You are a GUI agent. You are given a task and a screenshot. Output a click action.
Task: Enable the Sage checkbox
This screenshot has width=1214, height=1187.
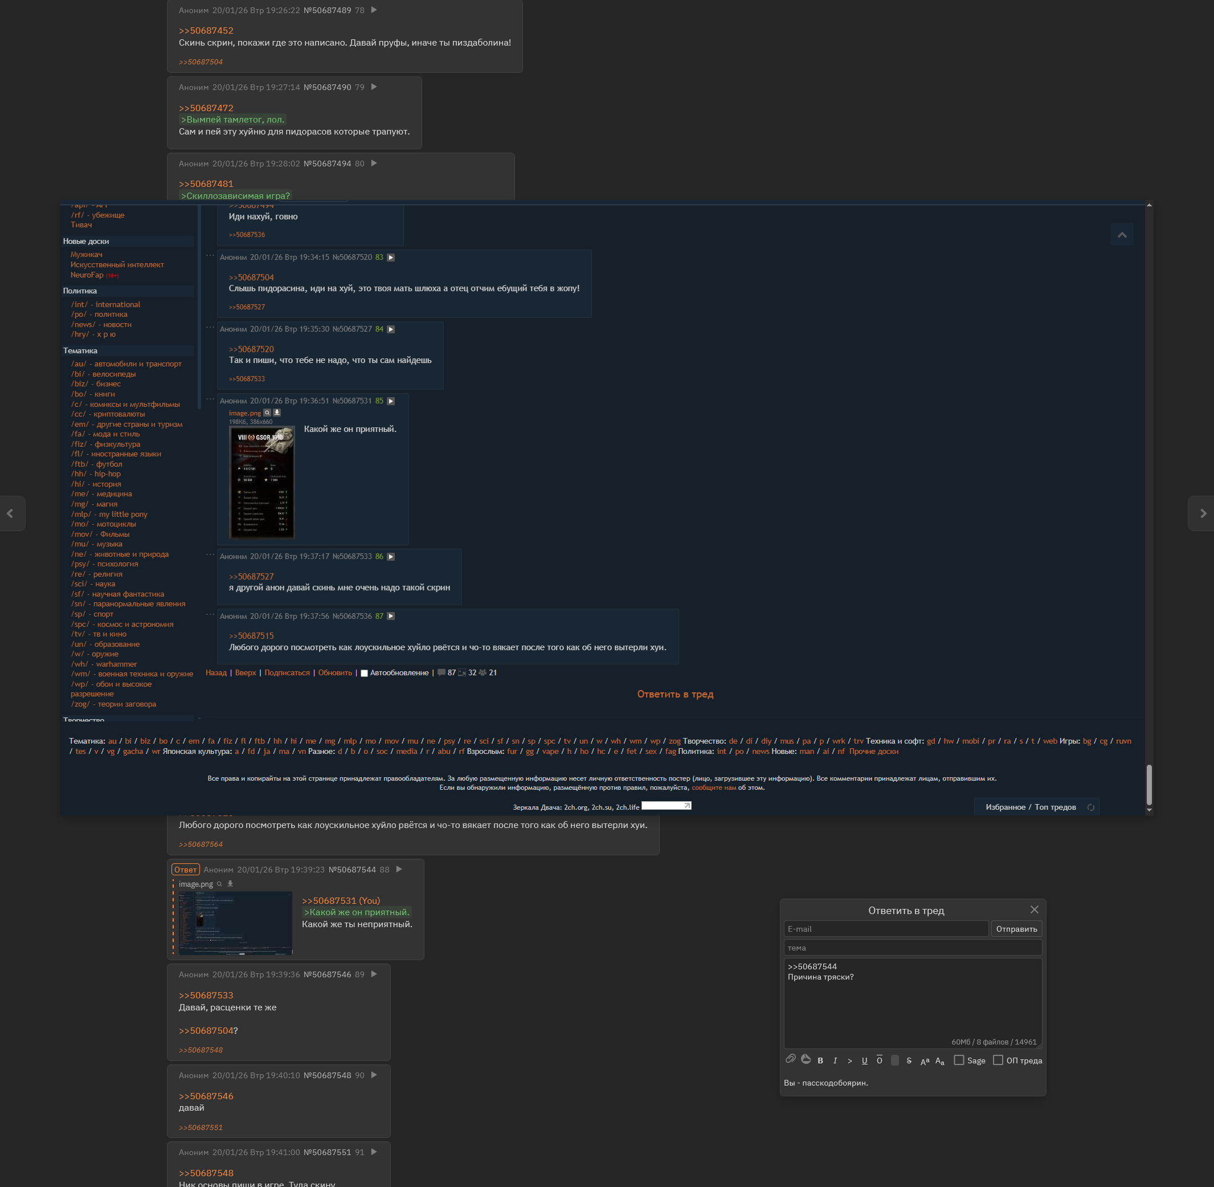(x=959, y=1060)
